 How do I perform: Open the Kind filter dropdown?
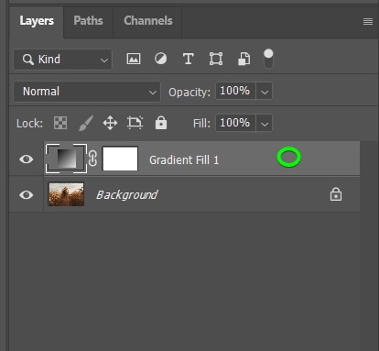(62, 60)
